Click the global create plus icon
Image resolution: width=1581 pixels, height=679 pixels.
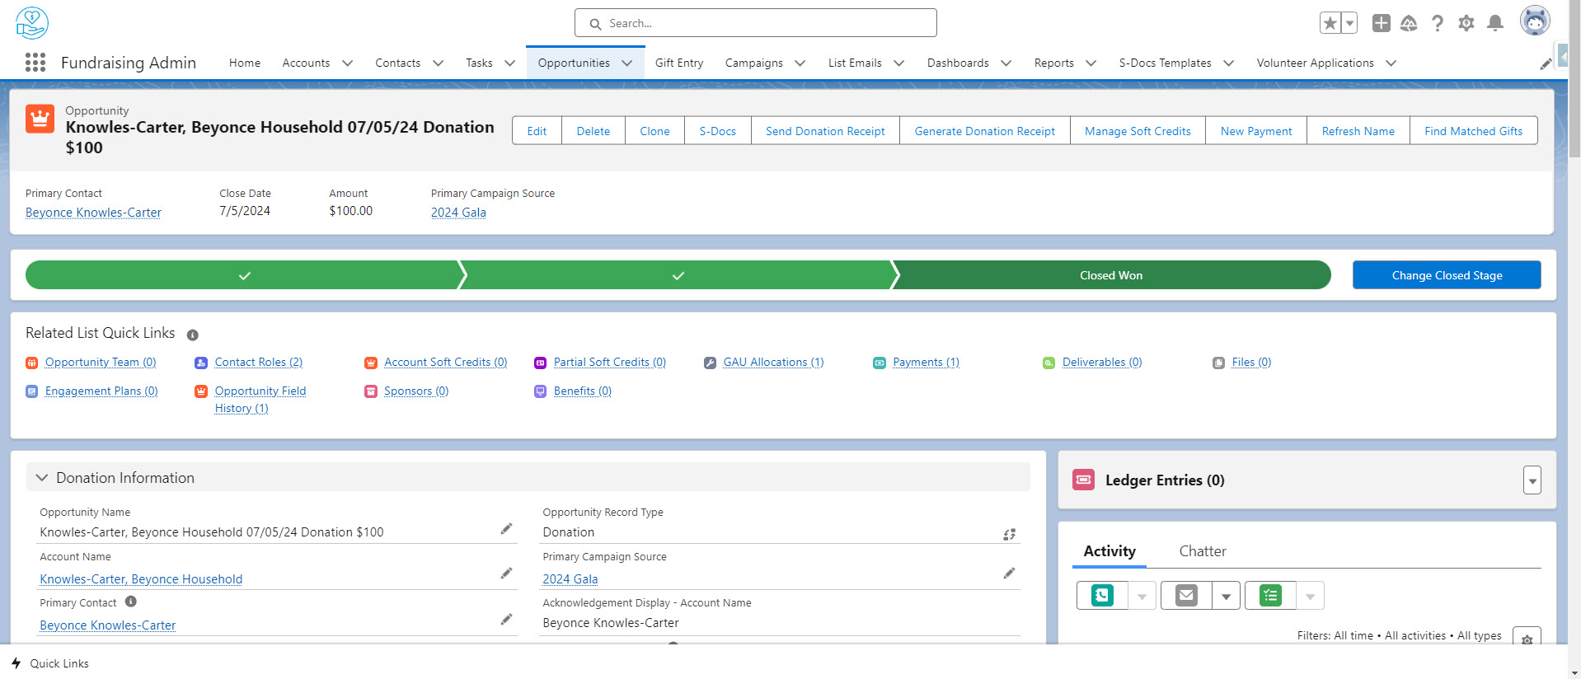tap(1381, 23)
